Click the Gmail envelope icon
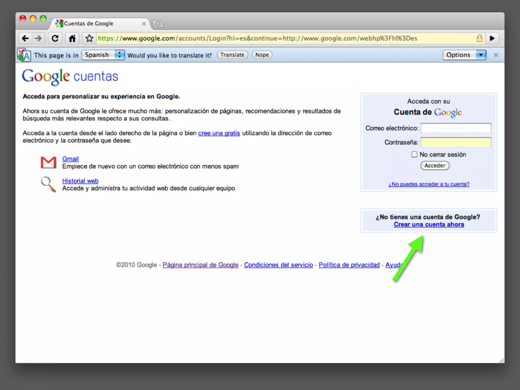The height and width of the screenshot is (390, 520). pyautogui.click(x=48, y=162)
